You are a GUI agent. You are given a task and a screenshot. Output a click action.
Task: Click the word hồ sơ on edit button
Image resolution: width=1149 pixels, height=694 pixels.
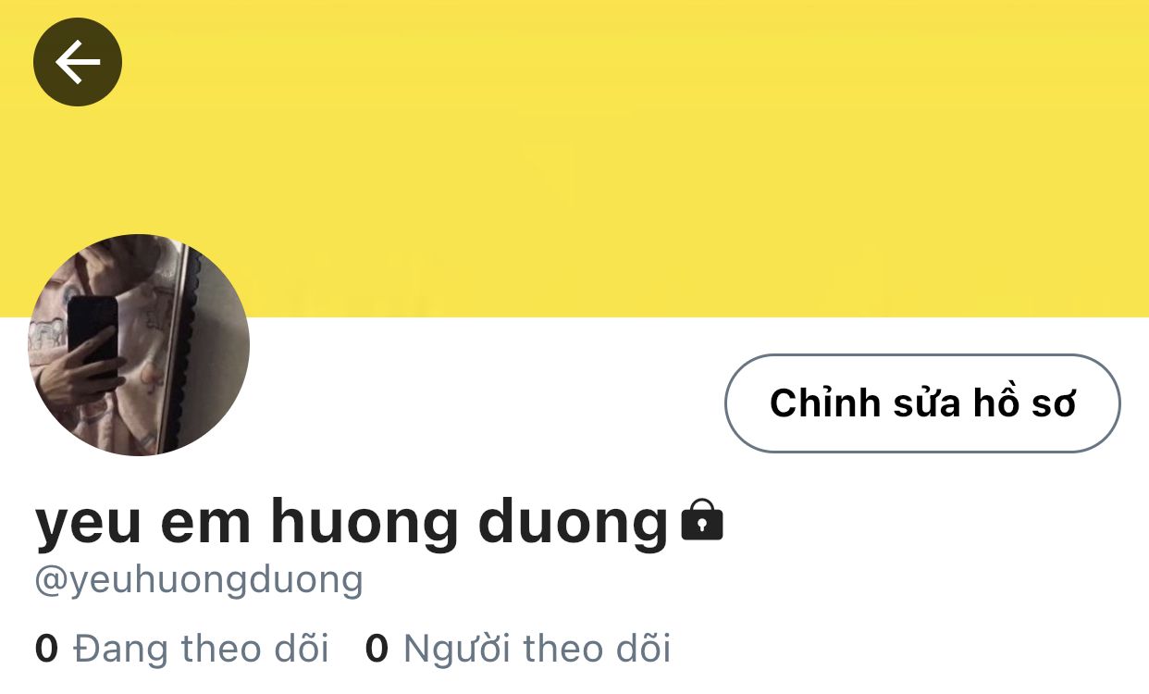1024,403
